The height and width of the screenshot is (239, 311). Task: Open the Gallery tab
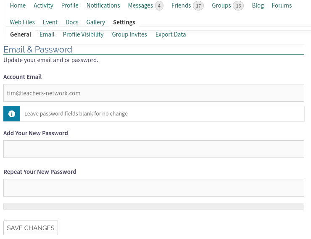95,22
